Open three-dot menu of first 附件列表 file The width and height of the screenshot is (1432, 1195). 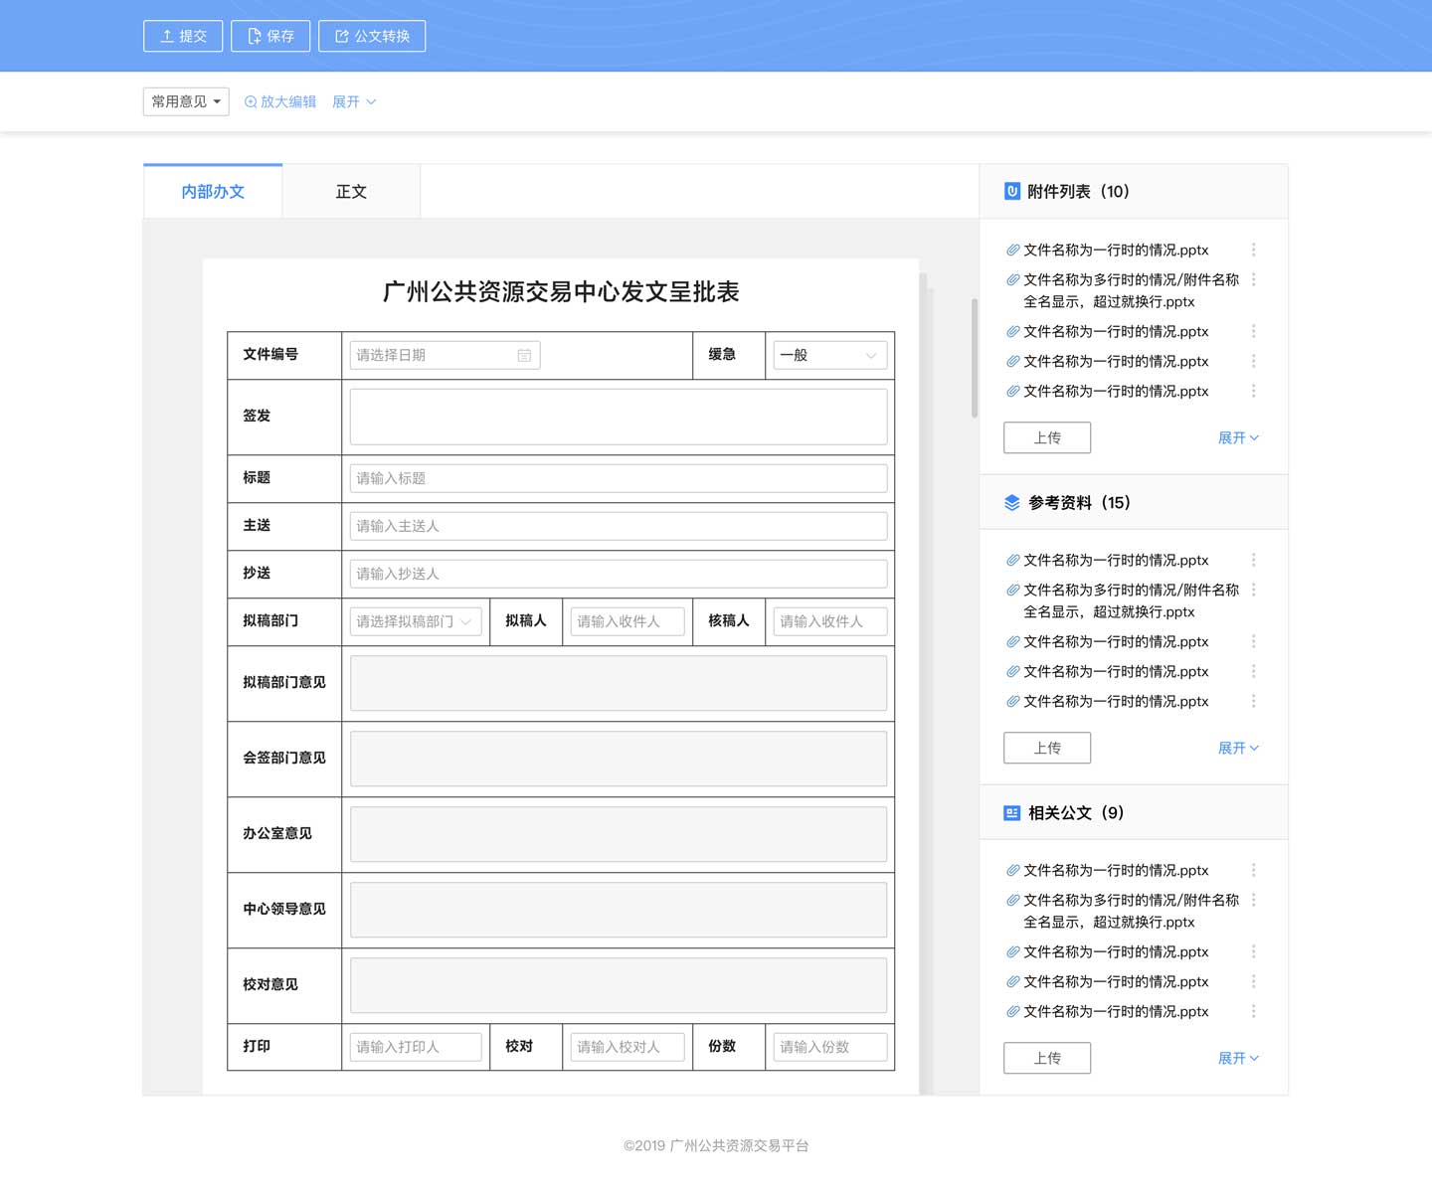click(1253, 250)
